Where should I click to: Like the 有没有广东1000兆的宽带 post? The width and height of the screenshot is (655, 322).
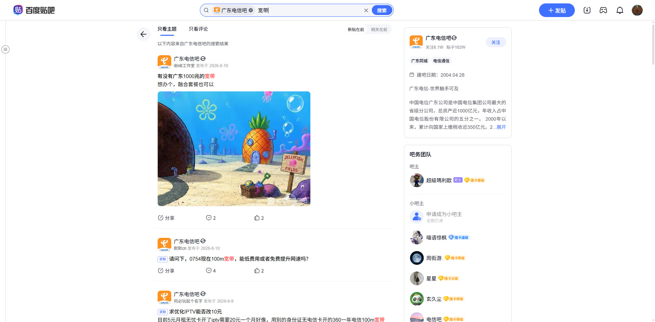(259, 218)
